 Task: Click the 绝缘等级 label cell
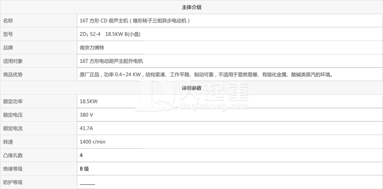pos(38,169)
